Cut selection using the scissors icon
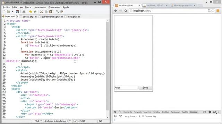Image resolution: width=222 pixels, height=124 pixels. (42, 12)
